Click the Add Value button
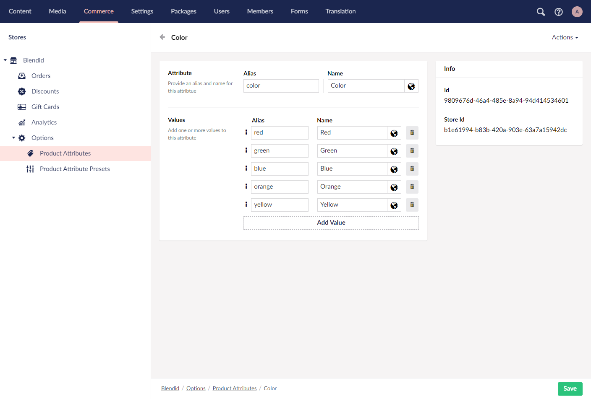591x399 pixels. [331, 223]
